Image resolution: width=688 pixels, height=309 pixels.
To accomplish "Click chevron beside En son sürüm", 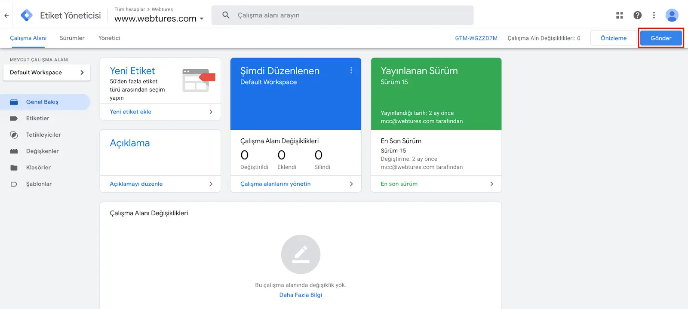I will [x=491, y=184].
